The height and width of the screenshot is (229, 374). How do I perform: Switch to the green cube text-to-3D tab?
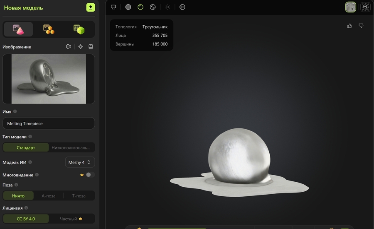click(79, 29)
